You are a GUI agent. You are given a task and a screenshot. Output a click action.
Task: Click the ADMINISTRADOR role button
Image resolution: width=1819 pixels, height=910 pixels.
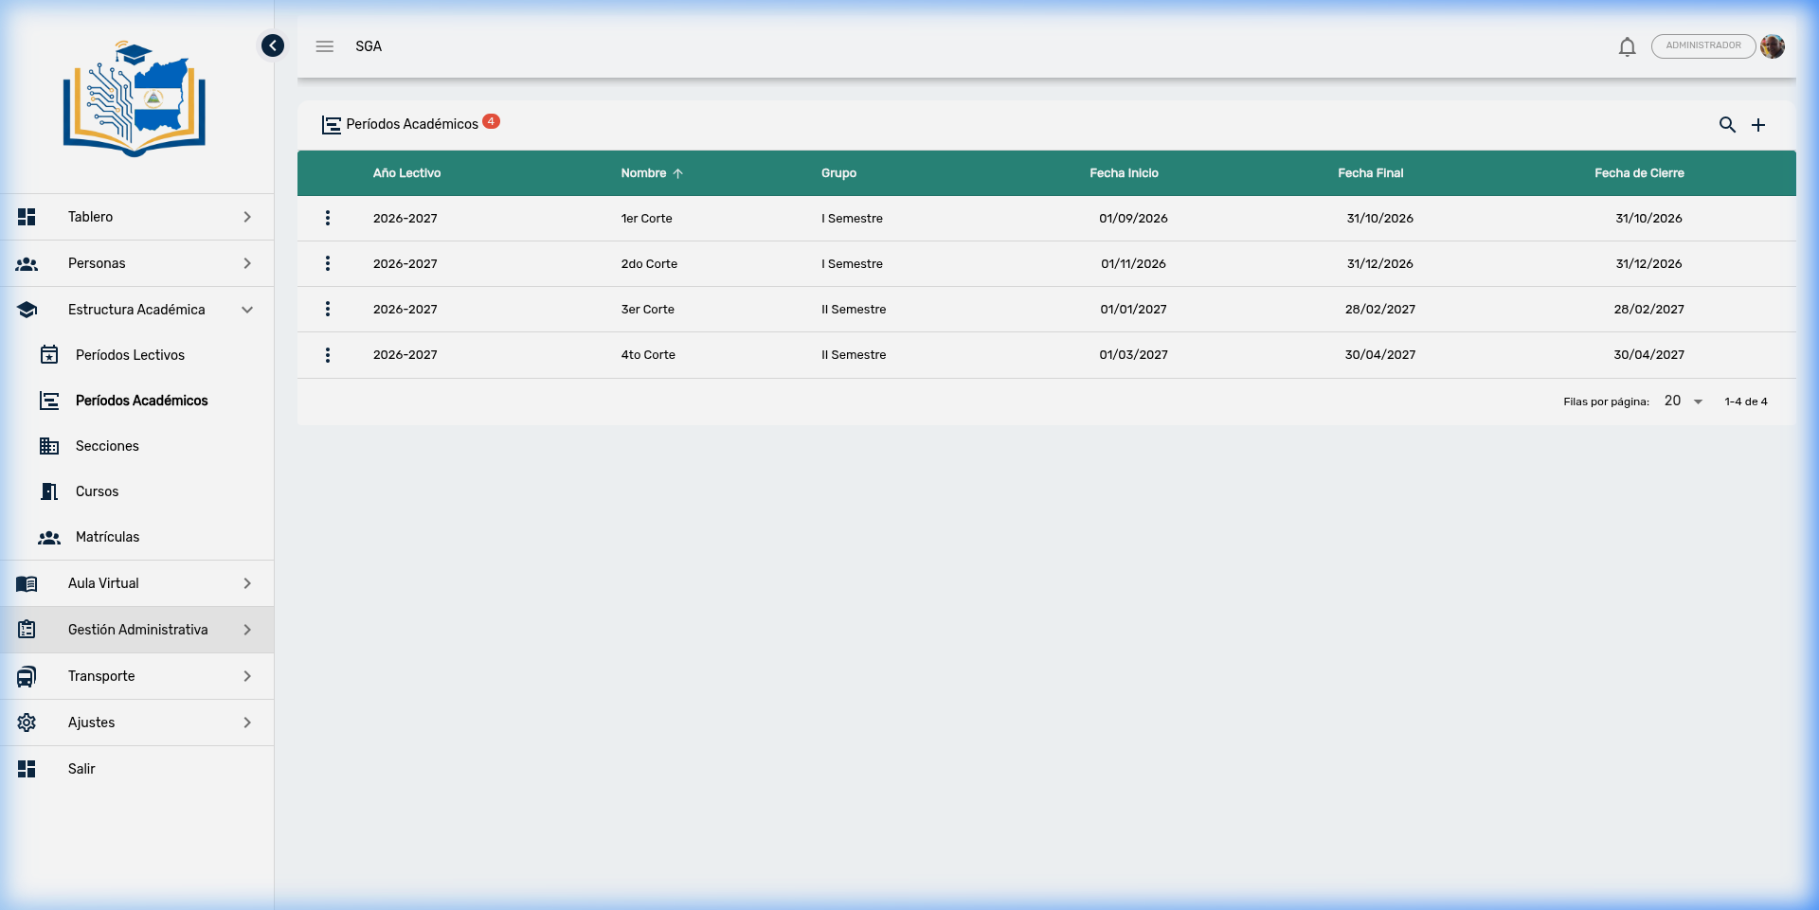(1702, 46)
